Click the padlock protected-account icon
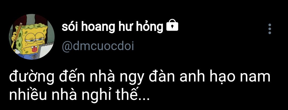The width and height of the screenshot is (288, 110). click(x=172, y=26)
